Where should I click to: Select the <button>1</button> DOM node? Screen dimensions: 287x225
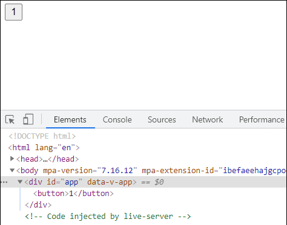(x=73, y=194)
